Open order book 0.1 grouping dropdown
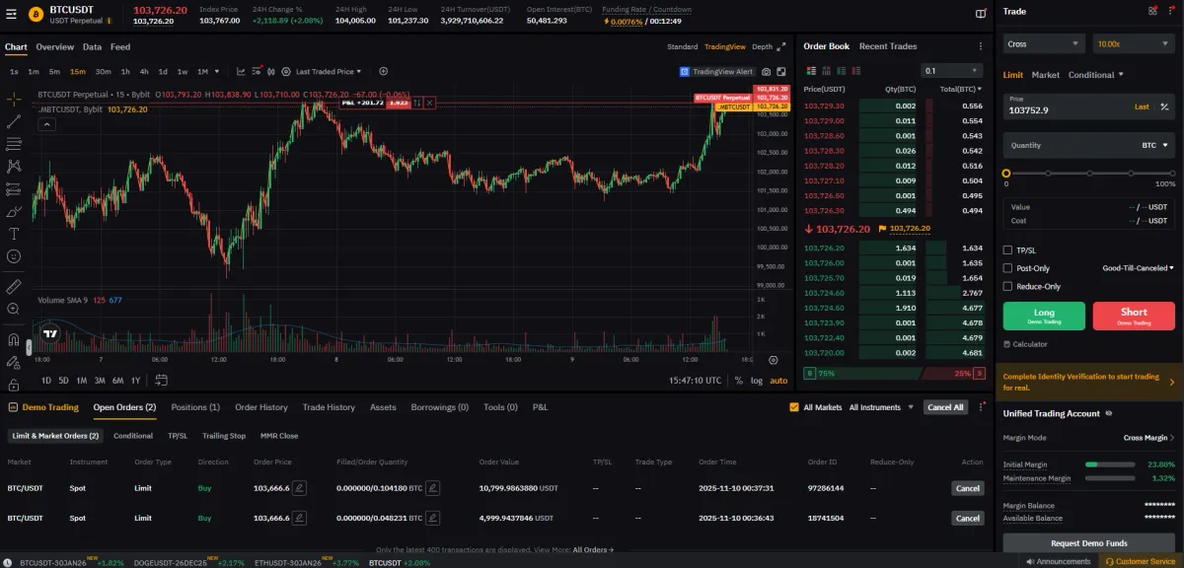1184x568 pixels. [952, 71]
